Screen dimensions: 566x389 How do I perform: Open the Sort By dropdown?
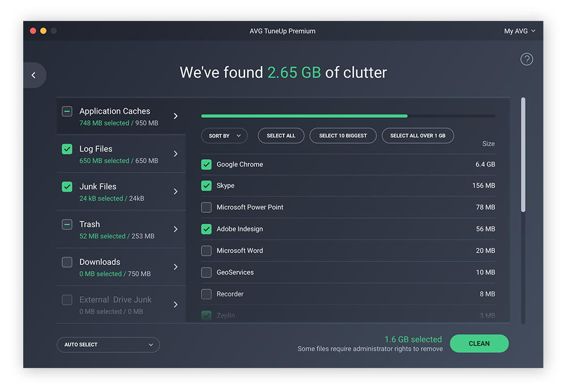pos(224,135)
